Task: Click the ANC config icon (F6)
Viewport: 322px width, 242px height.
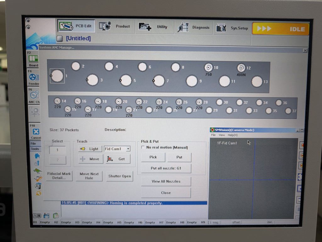Action: [34, 95]
